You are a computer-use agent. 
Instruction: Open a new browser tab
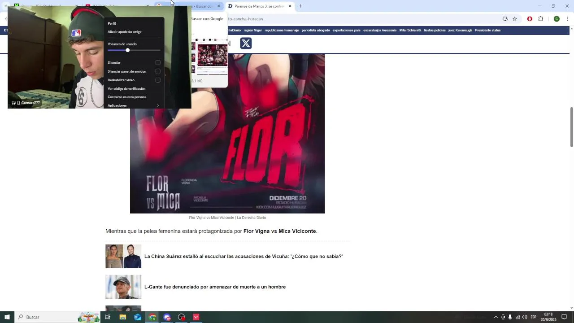pyautogui.click(x=300, y=6)
